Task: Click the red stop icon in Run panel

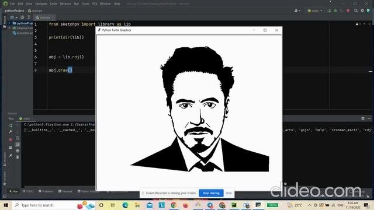Action: click(x=11, y=139)
